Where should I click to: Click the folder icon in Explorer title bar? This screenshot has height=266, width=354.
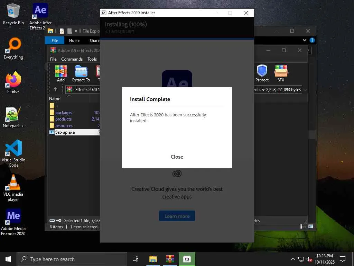(50, 31)
